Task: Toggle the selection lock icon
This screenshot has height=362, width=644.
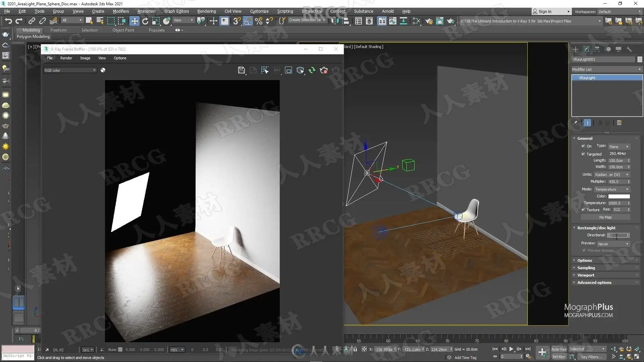Action: (355, 349)
